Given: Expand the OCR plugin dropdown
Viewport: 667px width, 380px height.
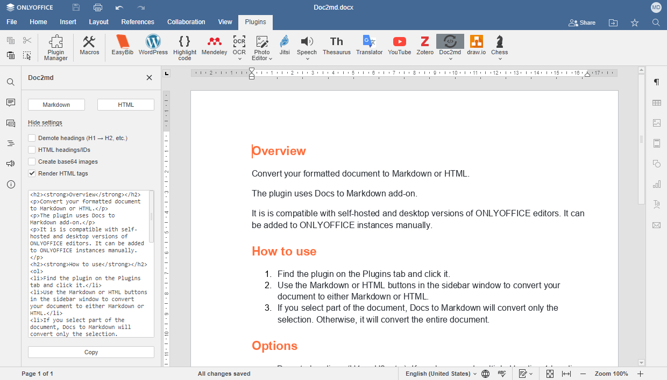Looking at the screenshot, I should point(239,59).
